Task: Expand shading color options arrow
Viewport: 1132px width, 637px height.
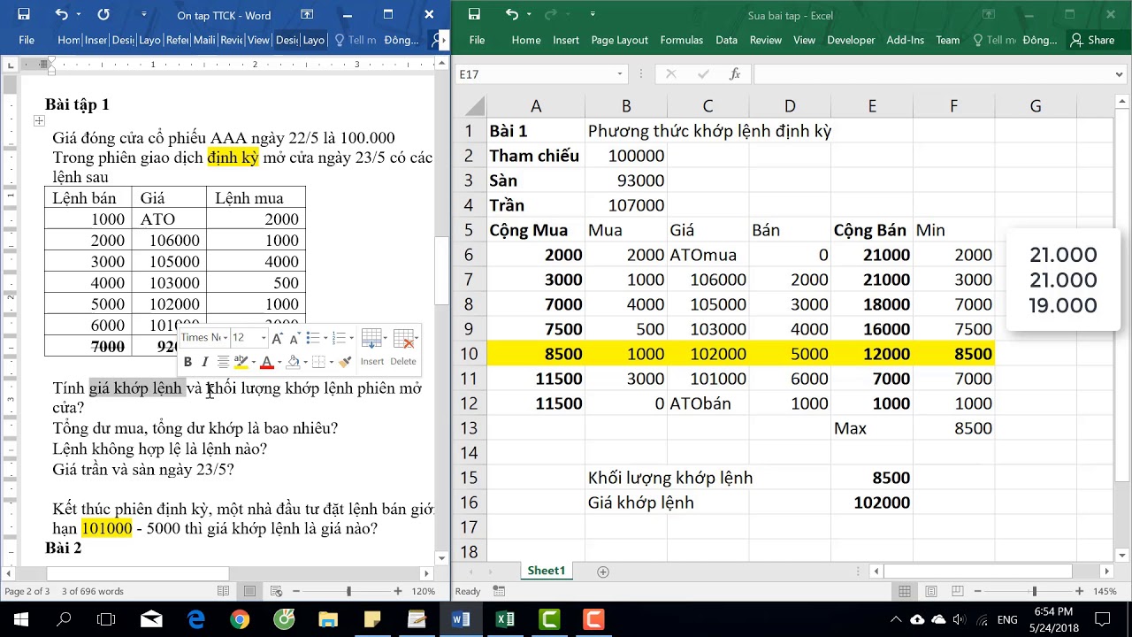Action: click(304, 362)
